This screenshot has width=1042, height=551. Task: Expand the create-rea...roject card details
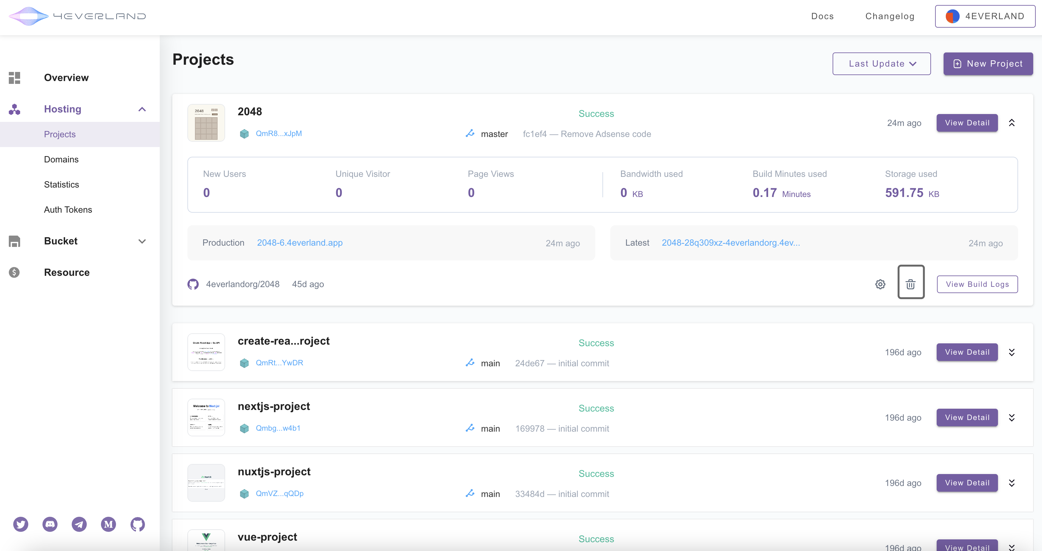(x=1011, y=352)
